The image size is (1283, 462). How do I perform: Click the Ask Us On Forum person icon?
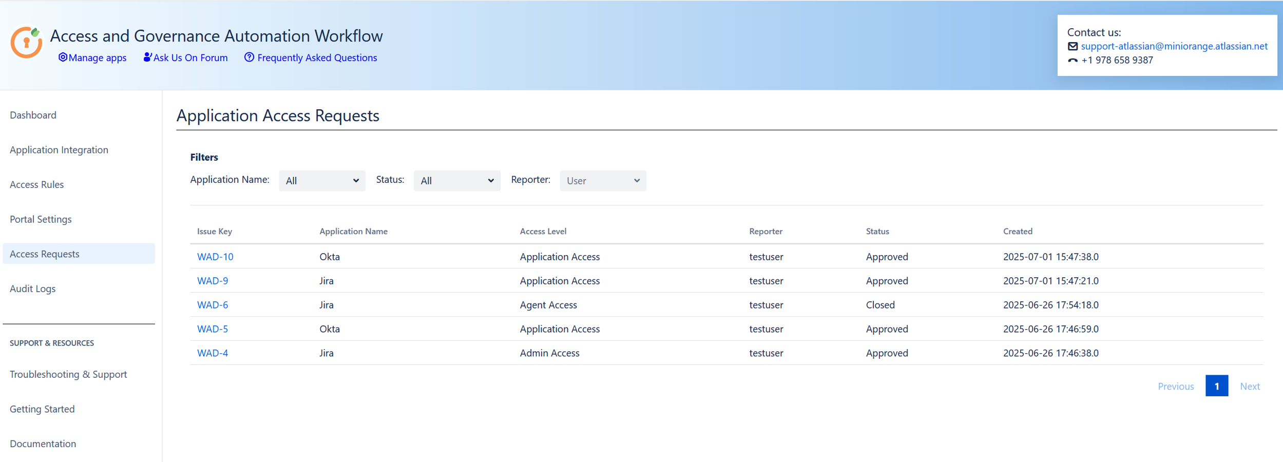[147, 57]
